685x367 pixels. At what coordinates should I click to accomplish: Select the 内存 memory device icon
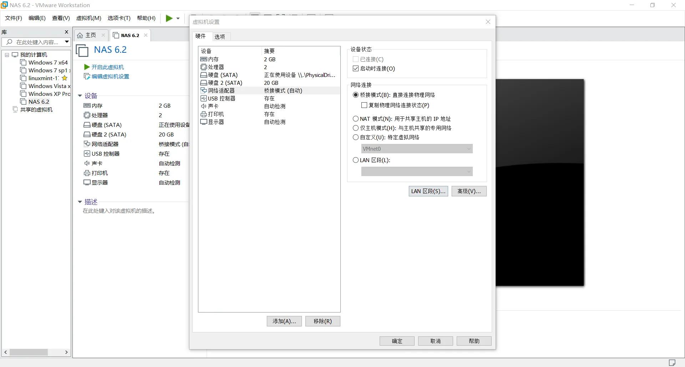click(204, 59)
